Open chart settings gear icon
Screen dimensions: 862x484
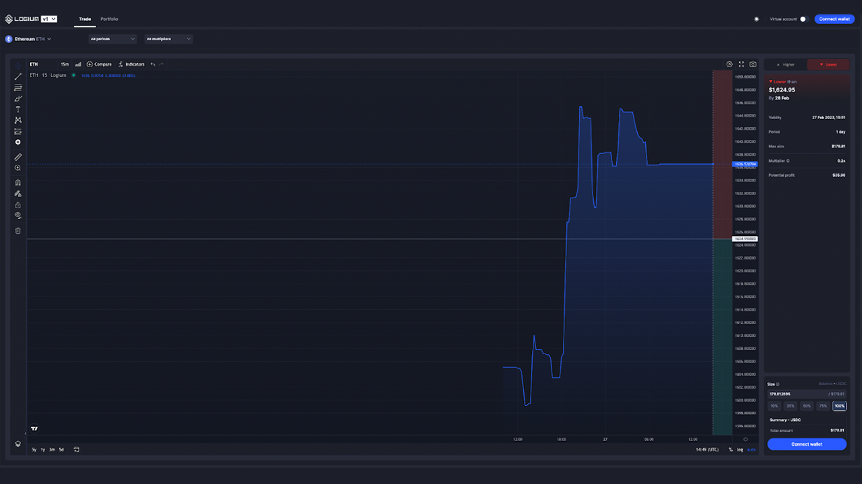(729, 65)
